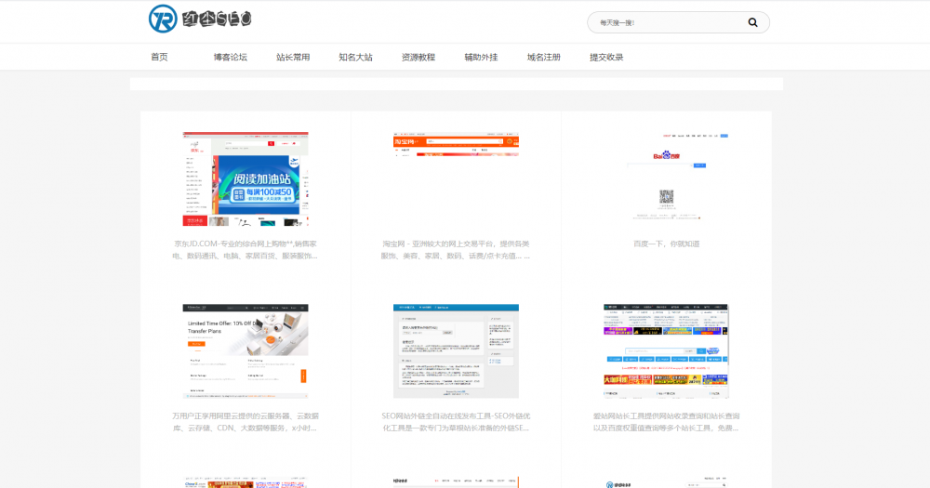930x488 pixels.
Task: Click the site logo in the header
Action: click(x=200, y=19)
